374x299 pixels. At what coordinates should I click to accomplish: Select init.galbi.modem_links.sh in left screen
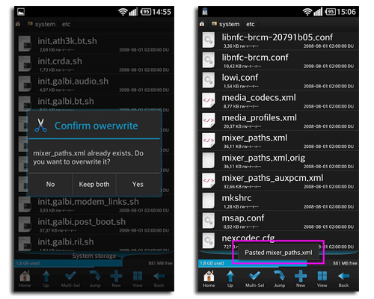point(94,205)
